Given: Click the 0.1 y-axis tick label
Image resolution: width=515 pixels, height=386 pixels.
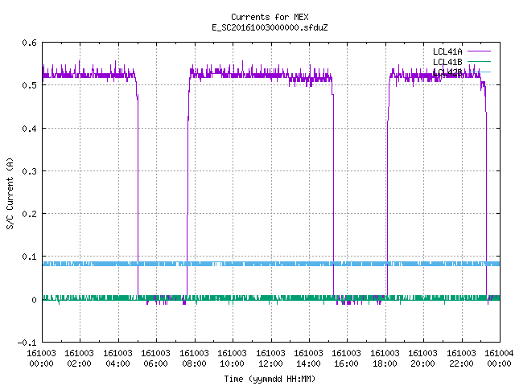Looking at the screenshot, I should (x=29, y=257).
